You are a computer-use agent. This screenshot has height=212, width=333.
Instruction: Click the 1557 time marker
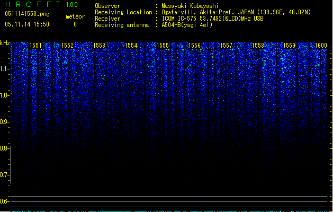[x=226, y=46]
